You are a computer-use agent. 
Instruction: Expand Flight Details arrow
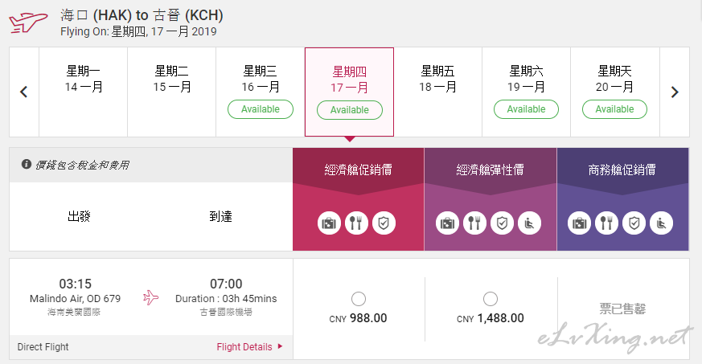pos(281,346)
